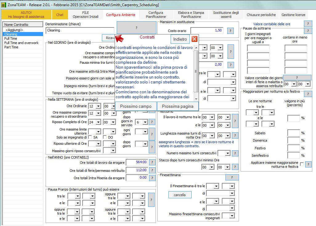Enable the SA checkbox
Screen dimensions: 316x226
(90, 137)
